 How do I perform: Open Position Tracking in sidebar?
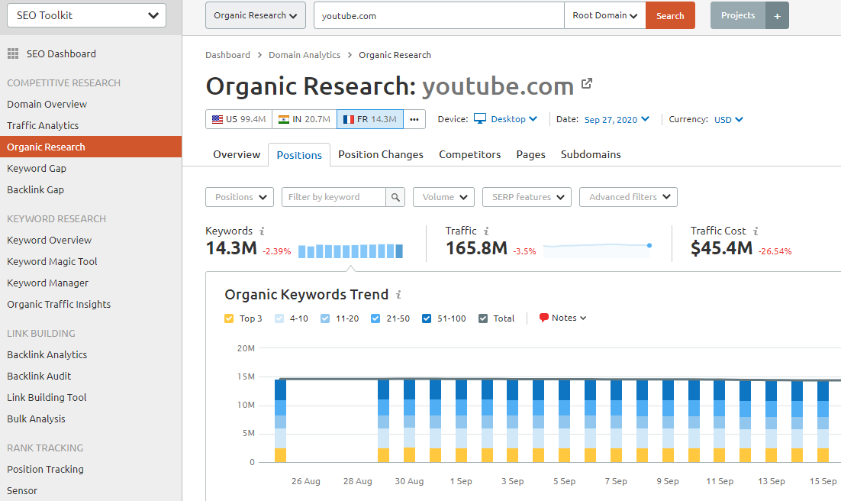45,470
